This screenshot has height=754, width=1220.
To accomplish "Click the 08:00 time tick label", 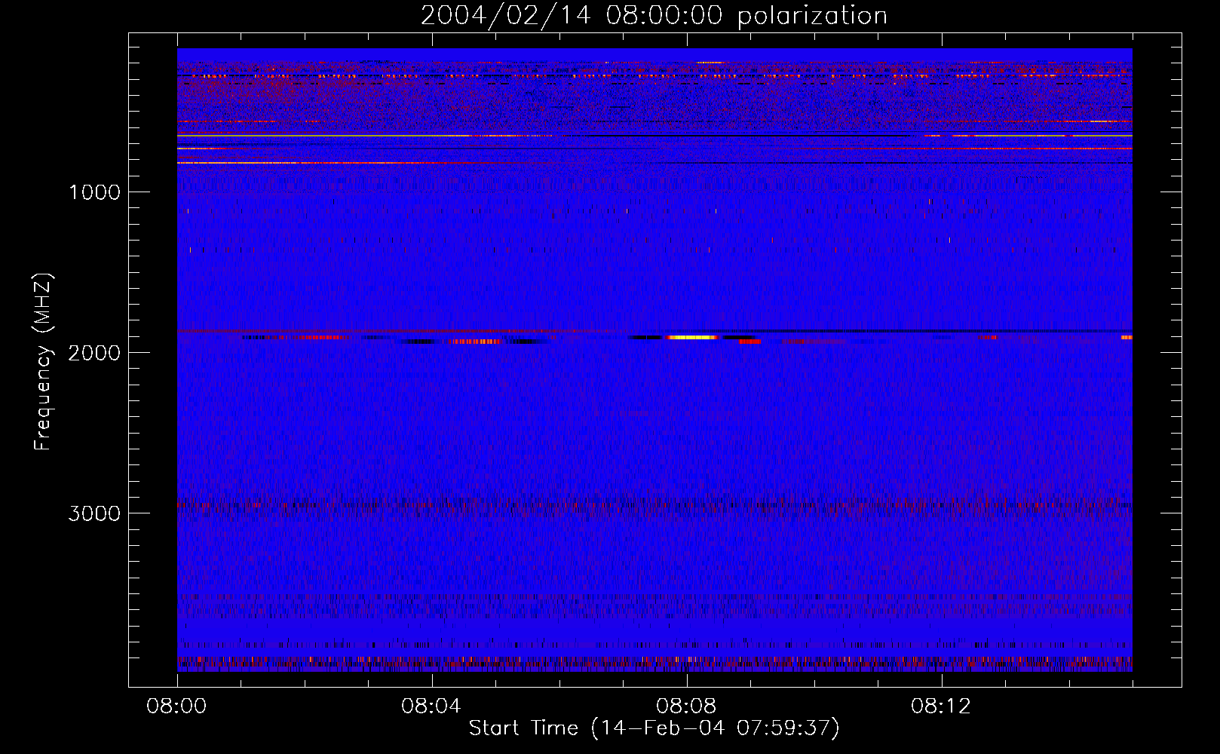I will (177, 706).
